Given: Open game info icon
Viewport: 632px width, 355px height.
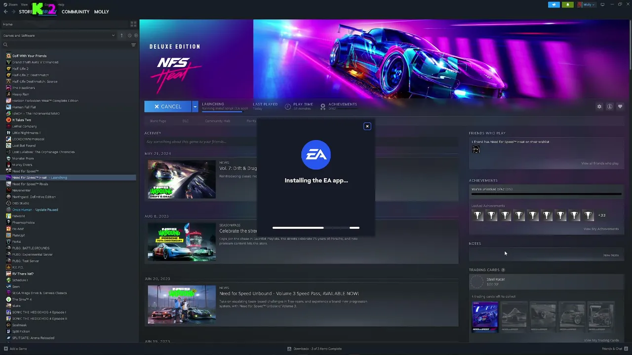Looking at the screenshot, I should point(610,106).
